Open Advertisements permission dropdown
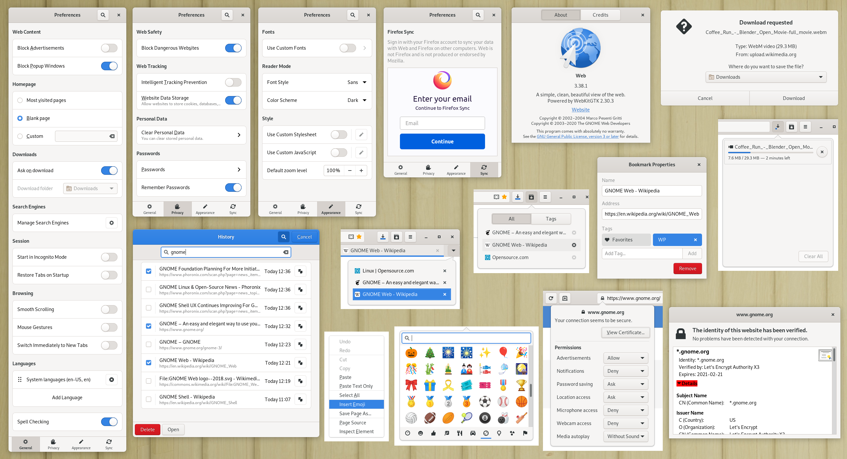 pyautogui.click(x=625, y=358)
